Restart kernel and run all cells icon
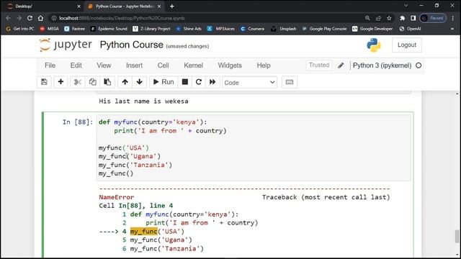461x259 pixels. [x=212, y=82]
